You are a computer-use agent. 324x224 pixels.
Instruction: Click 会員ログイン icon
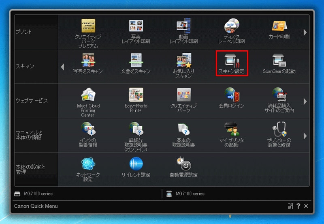[x=231, y=98]
